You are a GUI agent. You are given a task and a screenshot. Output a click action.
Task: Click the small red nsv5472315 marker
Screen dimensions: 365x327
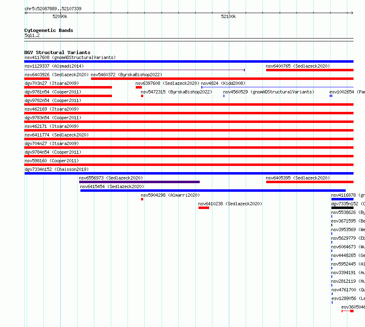(142, 96)
